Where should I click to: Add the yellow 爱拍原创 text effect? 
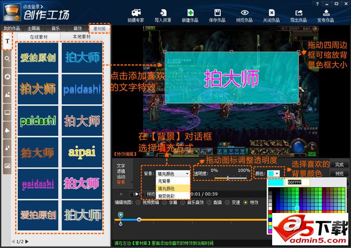[x=38, y=58]
